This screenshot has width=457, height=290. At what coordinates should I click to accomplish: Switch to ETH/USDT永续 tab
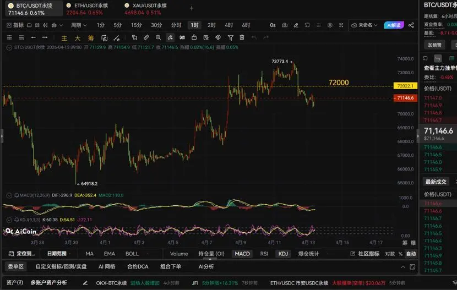(87, 9)
